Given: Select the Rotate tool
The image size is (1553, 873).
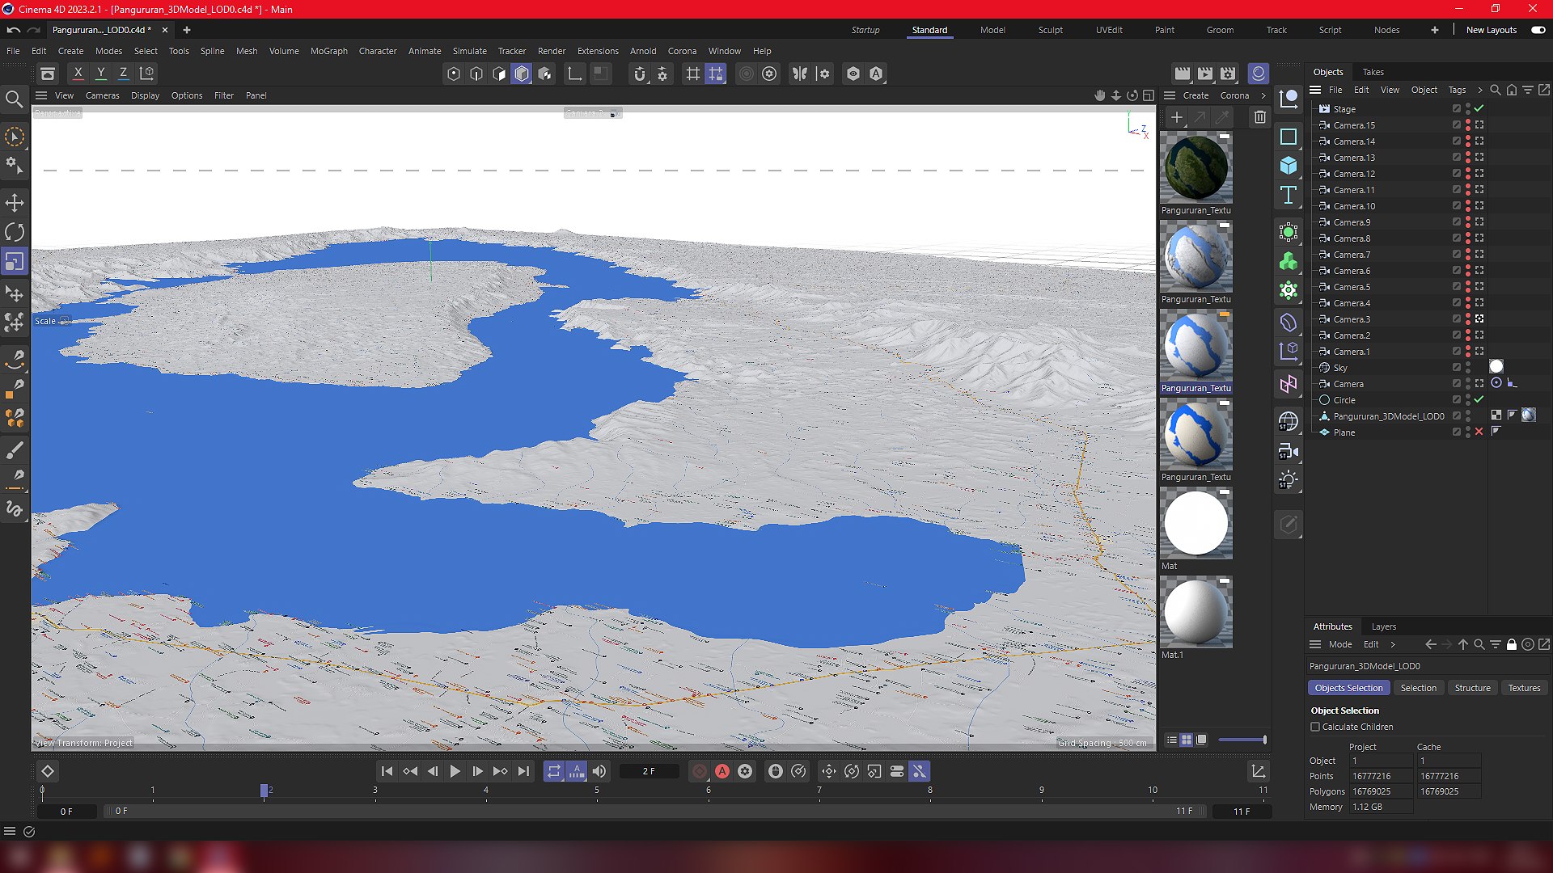Looking at the screenshot, I should click(x=15, y=233).
